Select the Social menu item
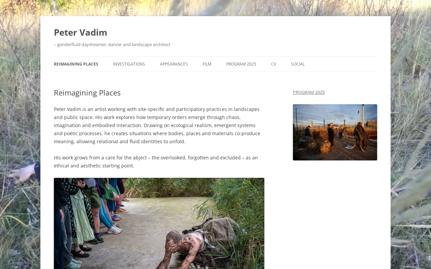 pyautogui.click(x=298, y=64)
